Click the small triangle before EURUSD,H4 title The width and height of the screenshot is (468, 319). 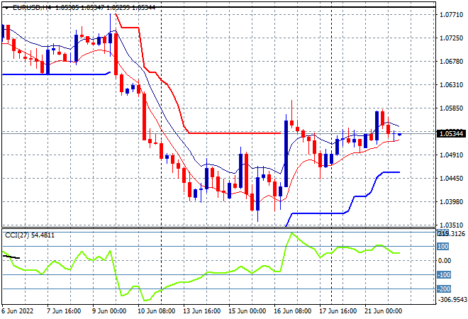pos(6,8)
